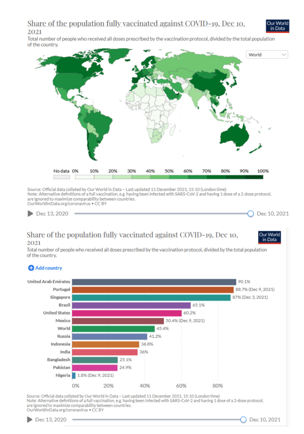Click the blue plus icon beside Add country
Image resolution: width=304 pixels, height=434 pixels.
(x=31, y=268)
